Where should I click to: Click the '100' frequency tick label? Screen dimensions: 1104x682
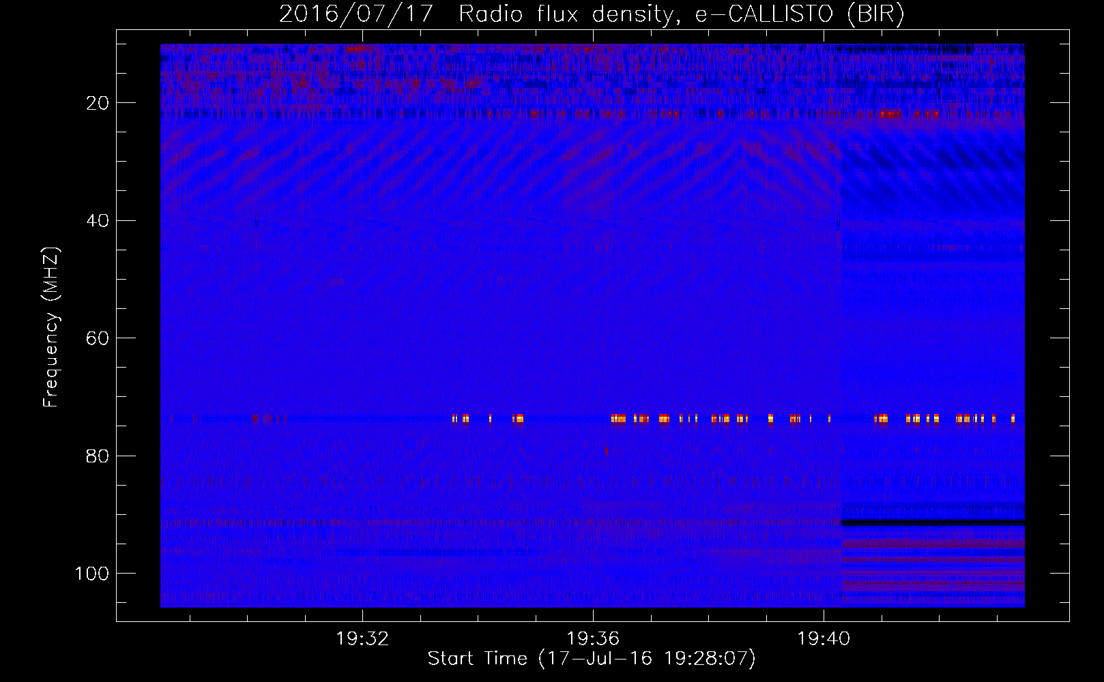(x=92, y=574)
